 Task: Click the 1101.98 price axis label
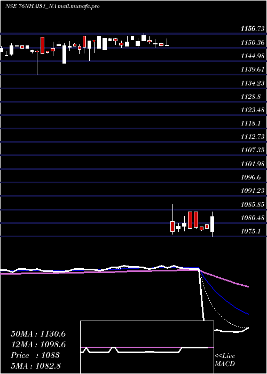point(253,164)
